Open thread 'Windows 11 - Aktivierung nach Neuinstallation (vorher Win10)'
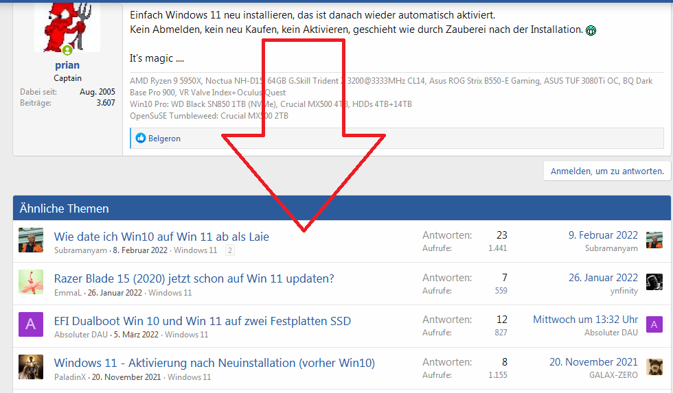673x393 pixels. [214, 363]
